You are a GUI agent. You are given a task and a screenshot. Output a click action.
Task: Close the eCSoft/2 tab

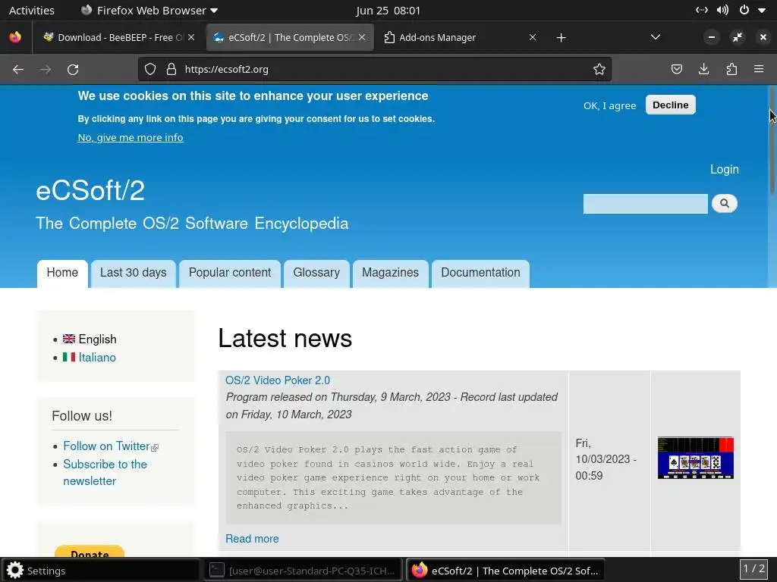click(362, 37)
